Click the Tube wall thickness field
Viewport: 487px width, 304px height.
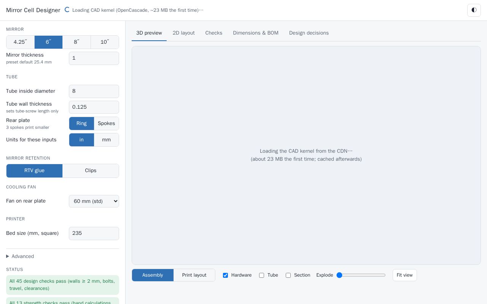94,107
